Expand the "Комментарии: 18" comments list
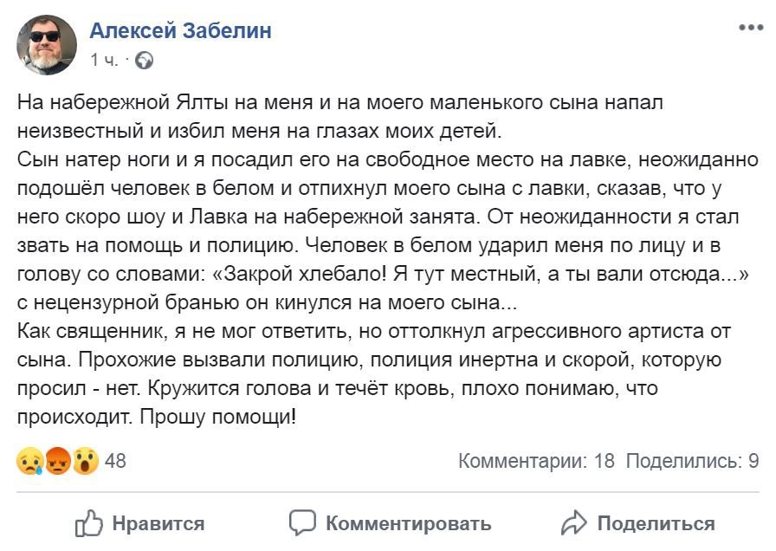Screen dimensions: 776x551 pos(535,461)
